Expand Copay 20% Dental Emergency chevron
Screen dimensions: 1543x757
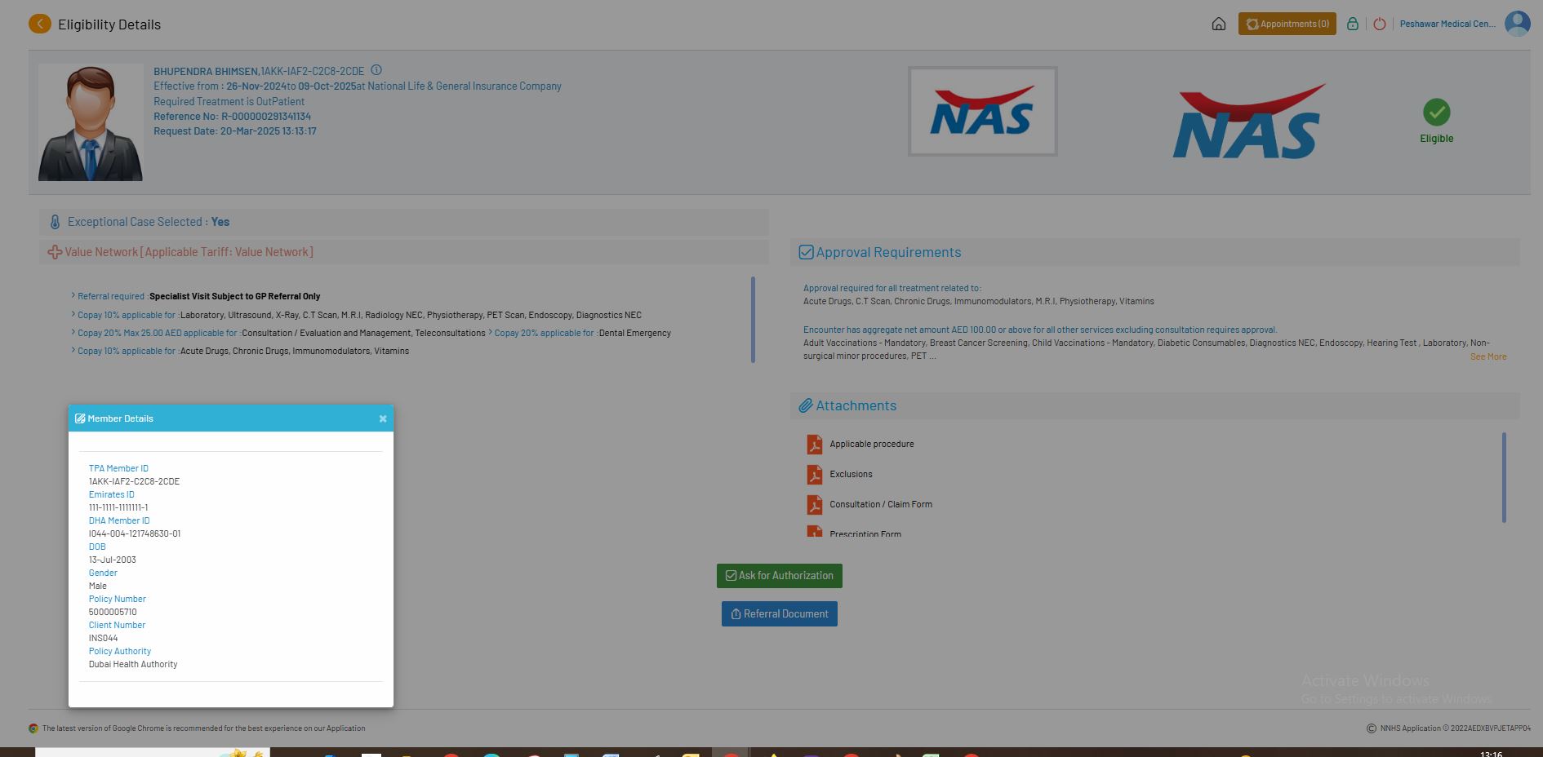click(491, 333)
